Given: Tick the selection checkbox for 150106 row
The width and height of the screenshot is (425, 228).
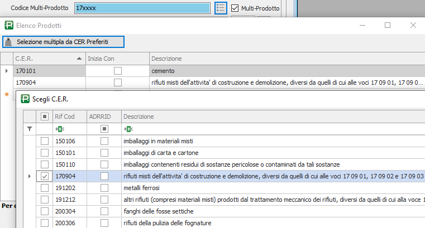Looking at the screenshot, I should pyautogui.click(x=45, y=141).
